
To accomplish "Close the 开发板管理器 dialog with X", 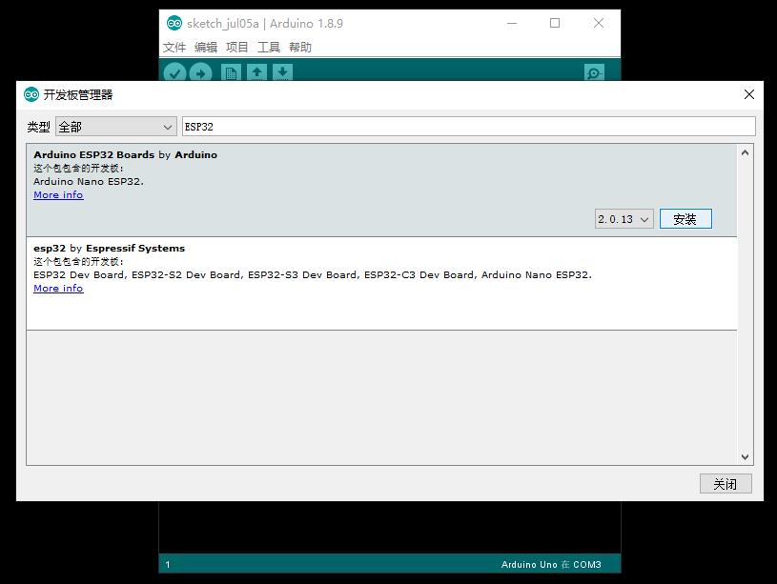I will [x=749, y=94].
